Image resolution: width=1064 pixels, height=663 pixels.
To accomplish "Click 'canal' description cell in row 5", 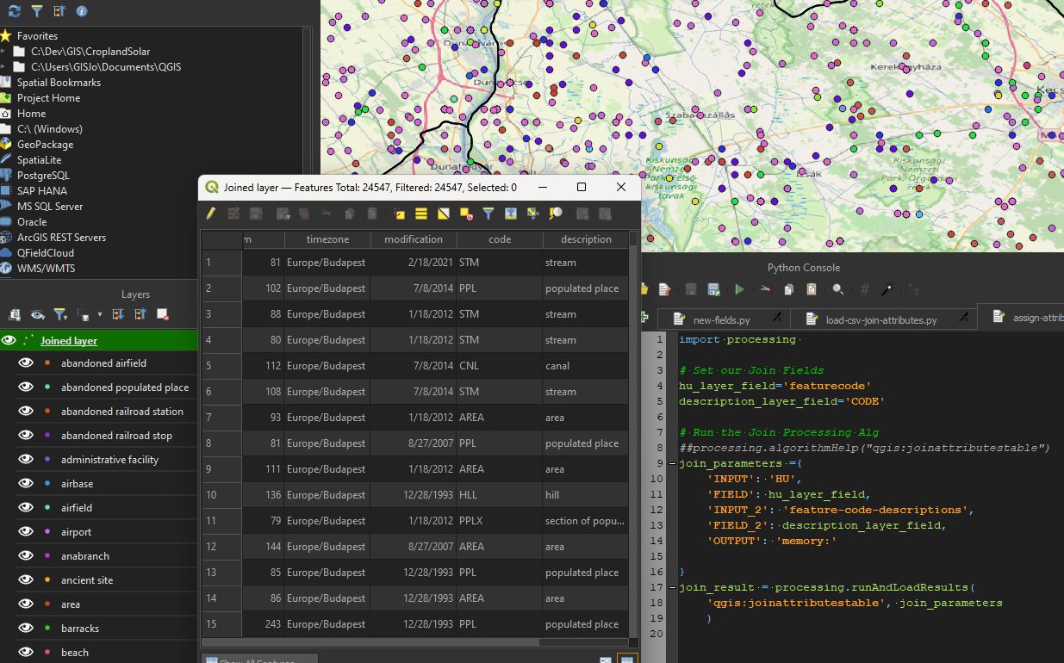I will point(586,366).
